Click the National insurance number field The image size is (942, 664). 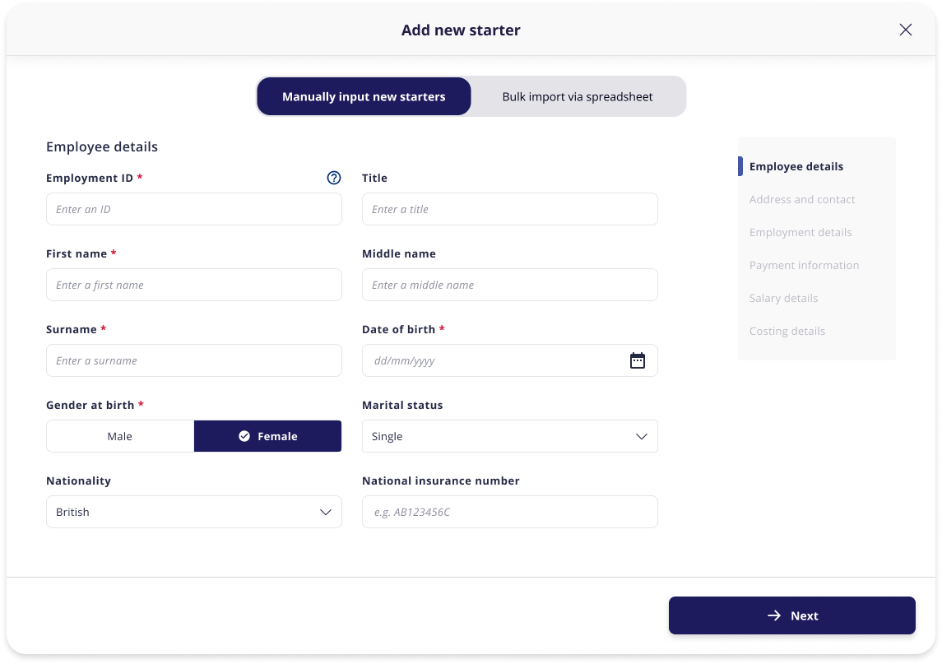click(x=509, y=512)
